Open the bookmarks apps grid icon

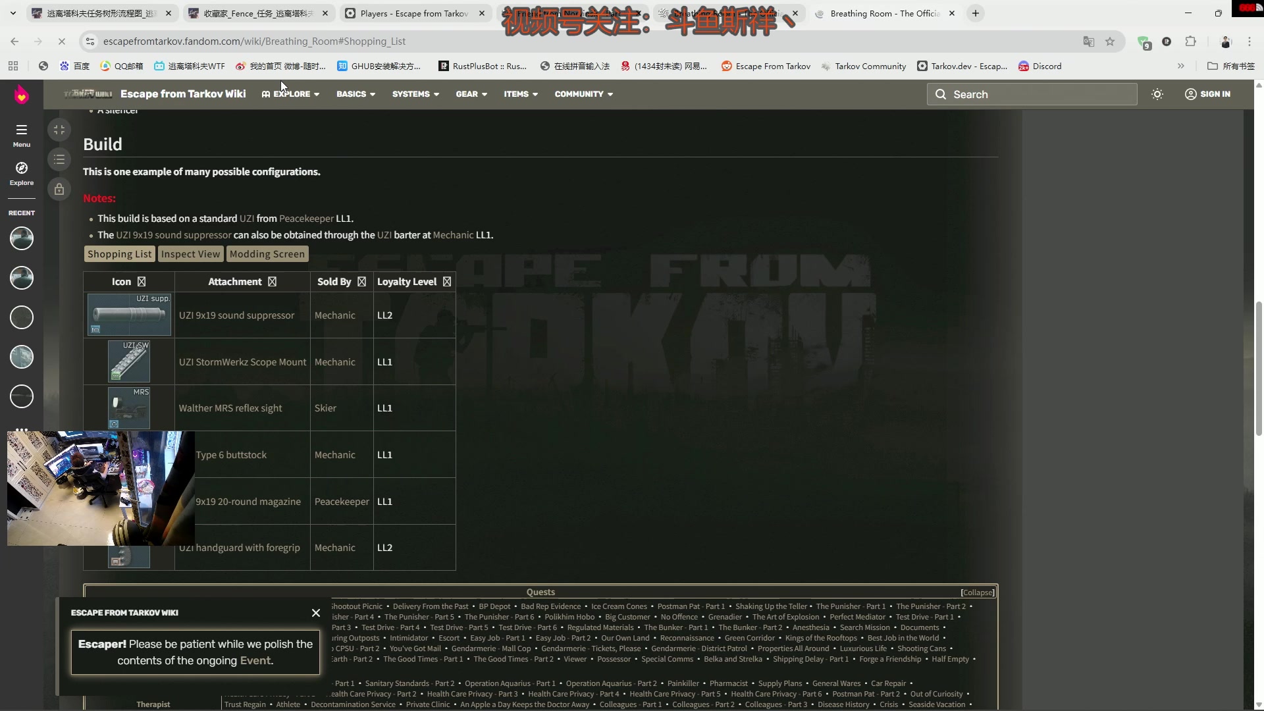(13, 66)
